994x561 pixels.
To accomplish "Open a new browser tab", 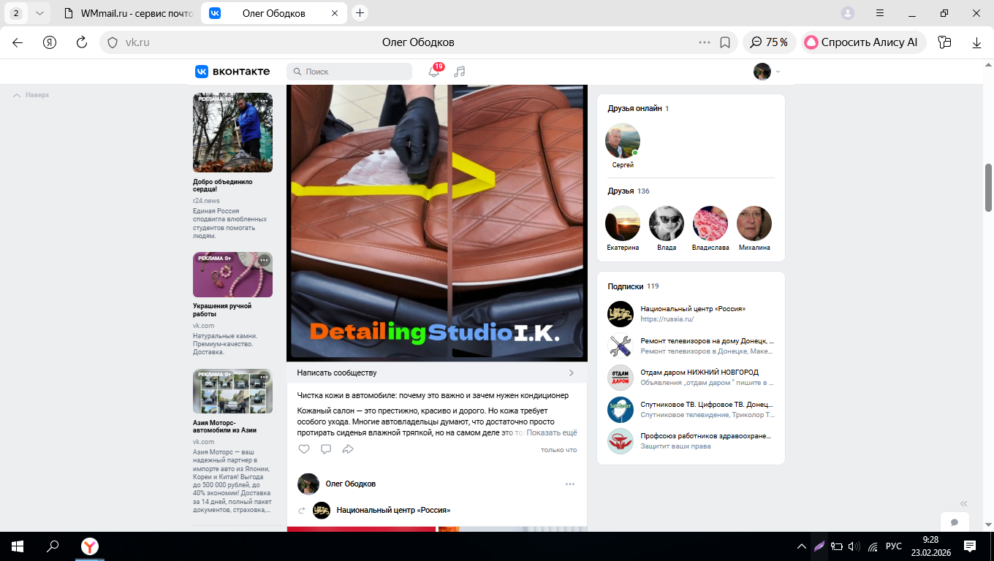I will (360, 13).
